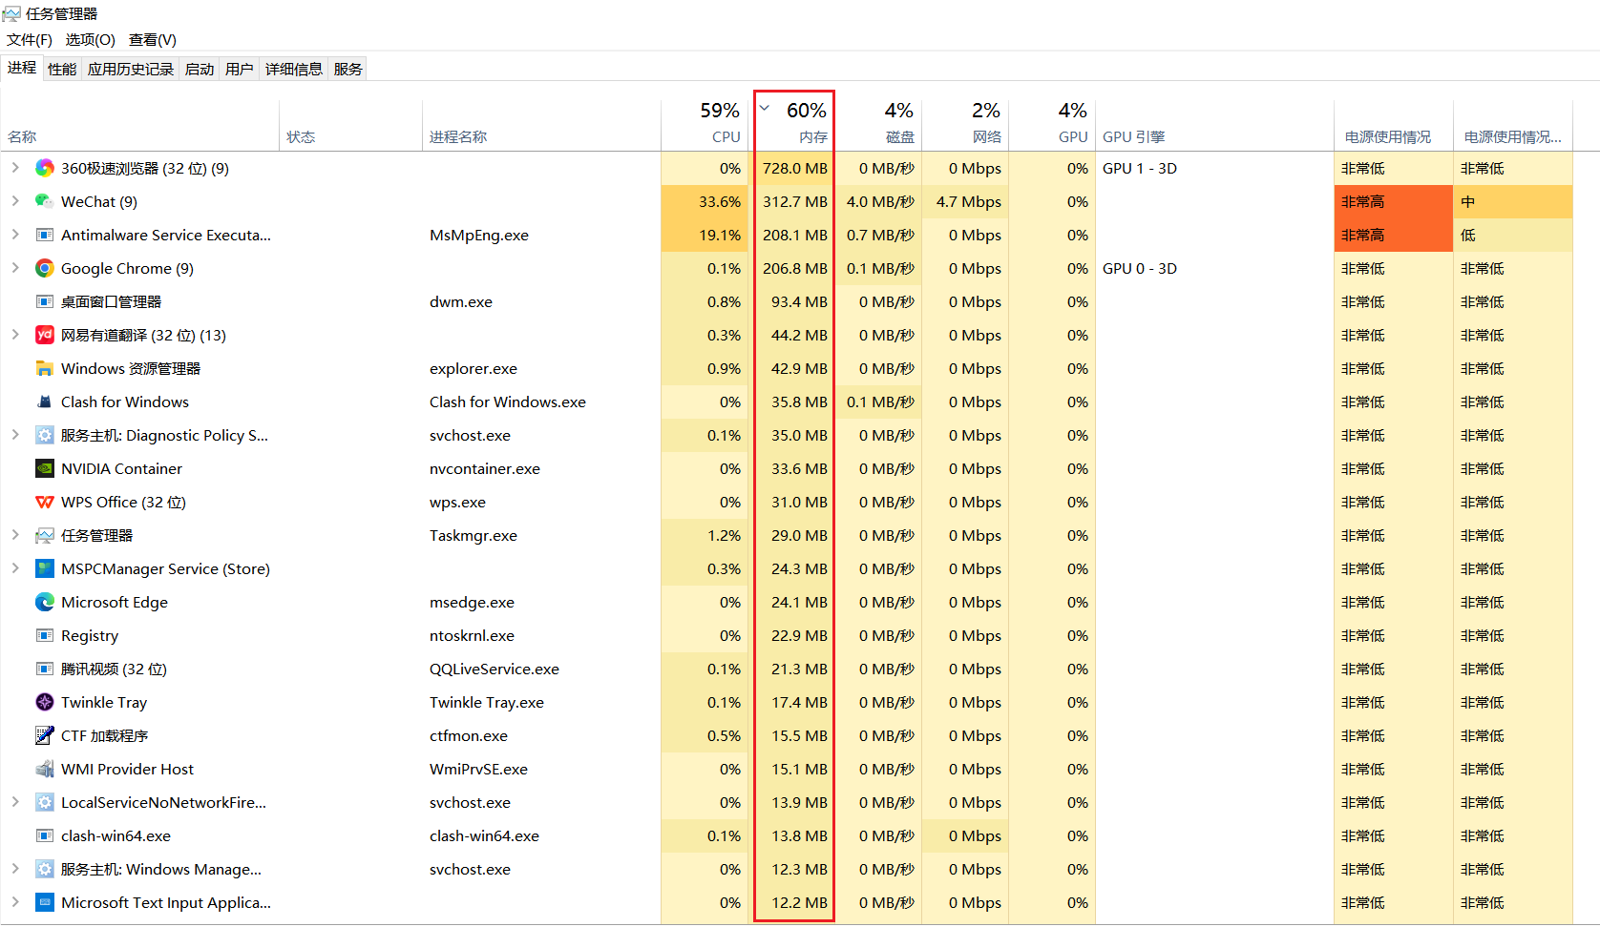The image size is (1600, 927).
Task: Expand the Diagnostic Policy service host
Action: pos(15,435)
